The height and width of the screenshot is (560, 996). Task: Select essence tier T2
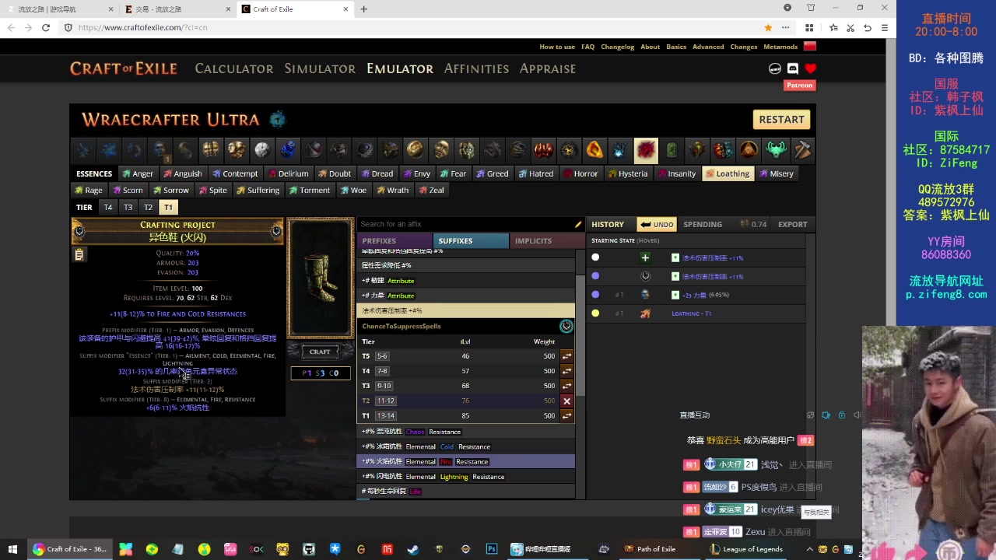click(x=148, y=208)
